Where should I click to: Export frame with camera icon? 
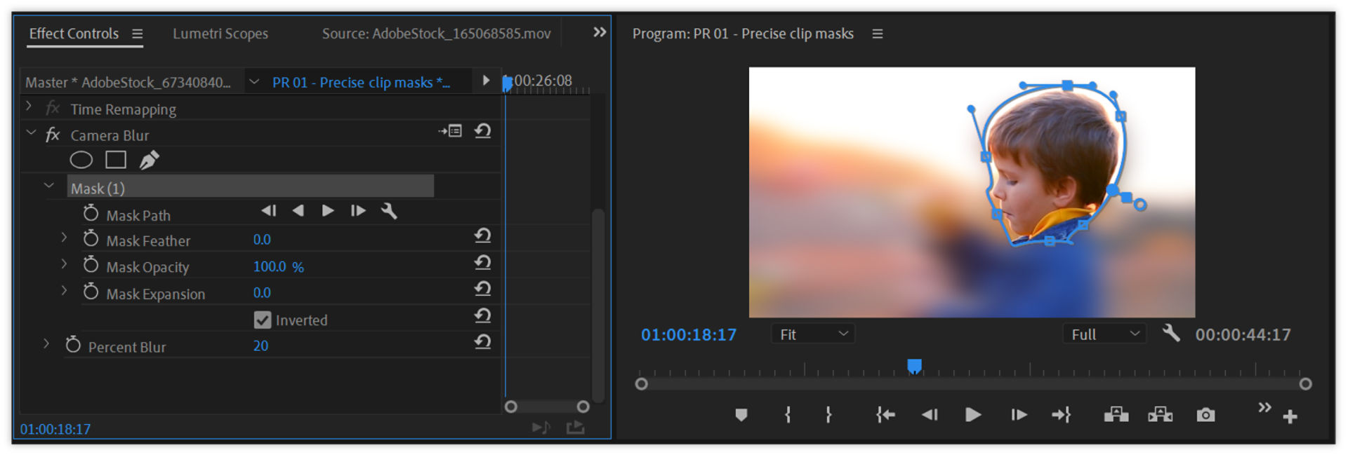(1205, 415)
